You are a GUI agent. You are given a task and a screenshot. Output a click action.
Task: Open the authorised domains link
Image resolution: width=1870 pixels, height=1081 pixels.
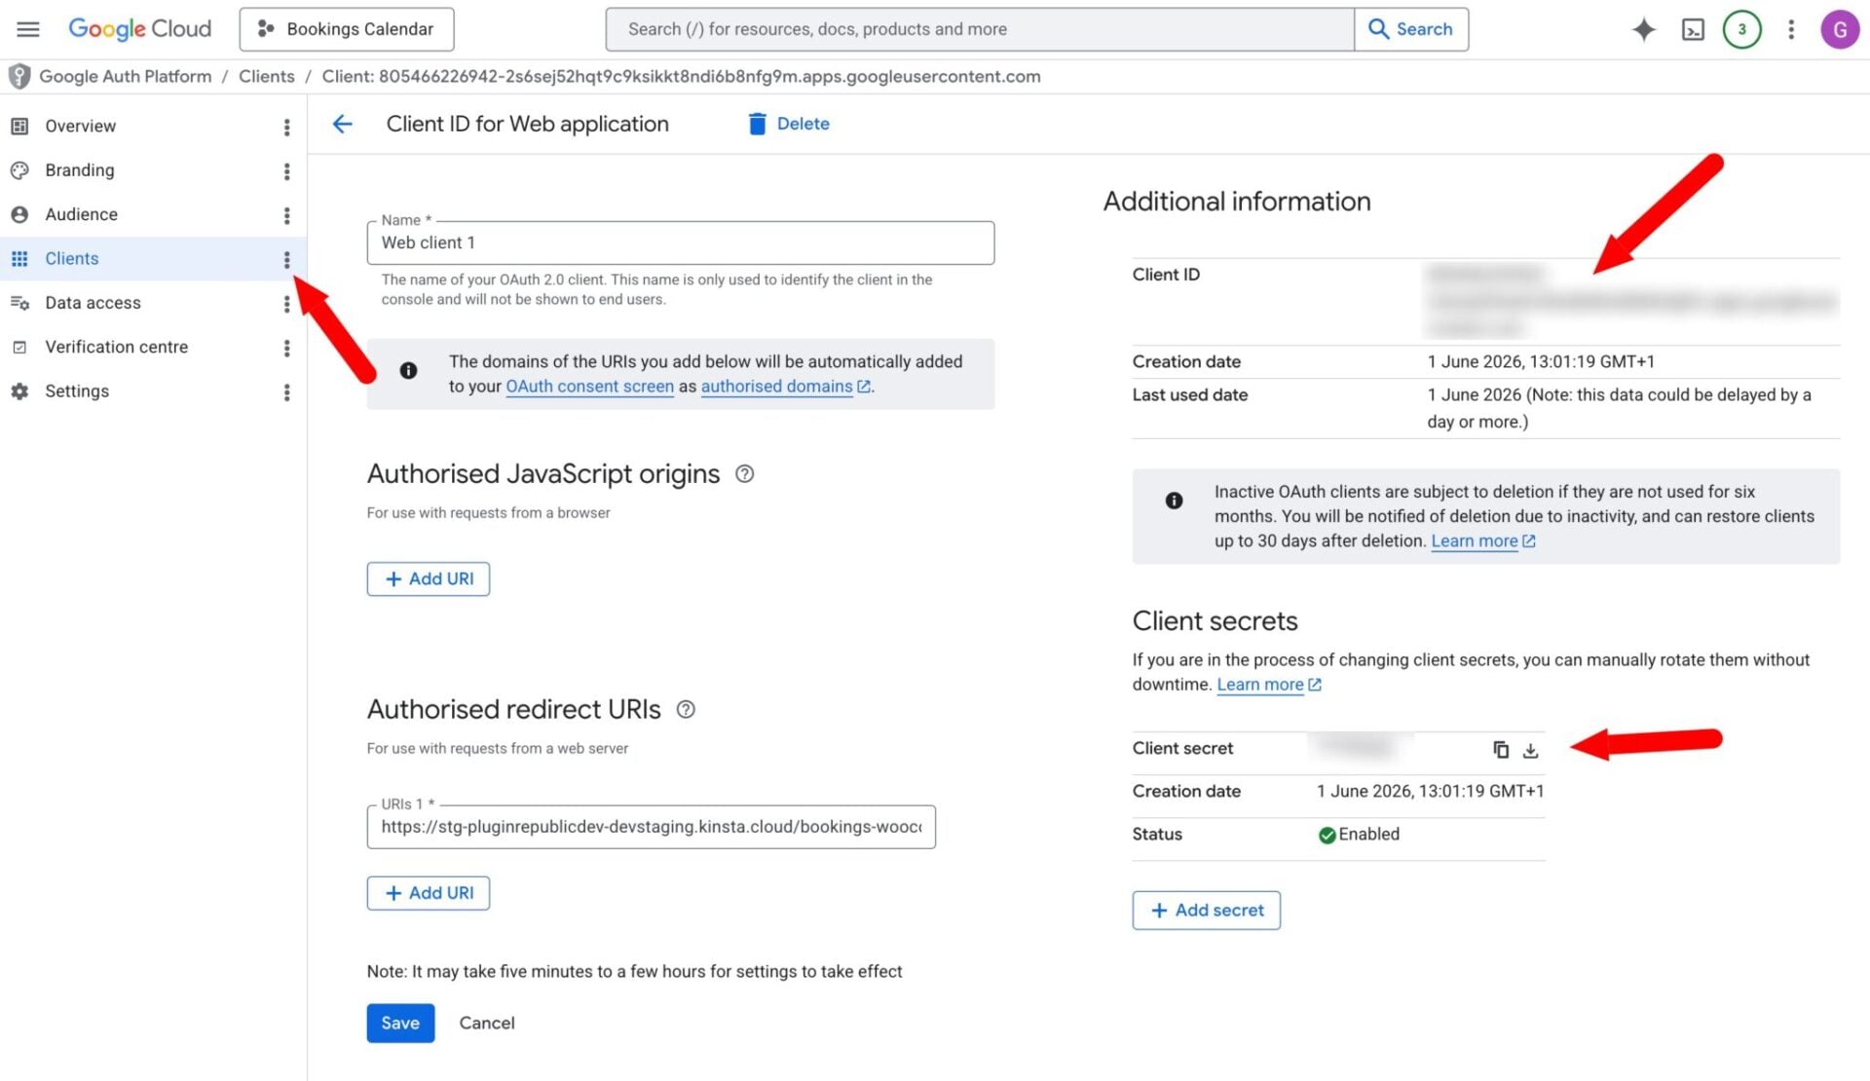pos(785,387)
